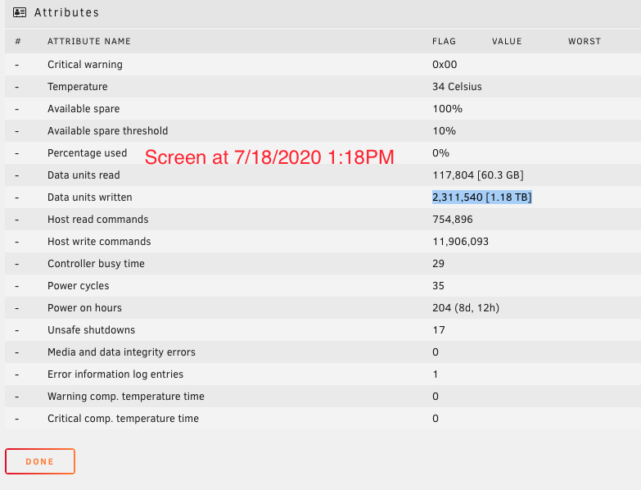
Task: Click the 117,804 [60.3 GB] value
Action: [478, 175]
